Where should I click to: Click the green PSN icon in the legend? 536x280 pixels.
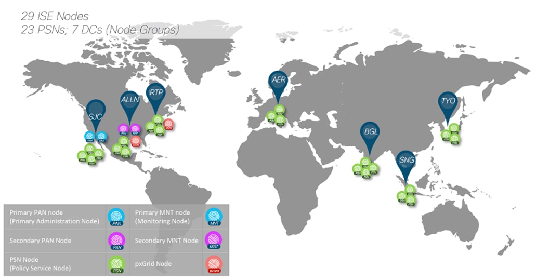point(116,264)
